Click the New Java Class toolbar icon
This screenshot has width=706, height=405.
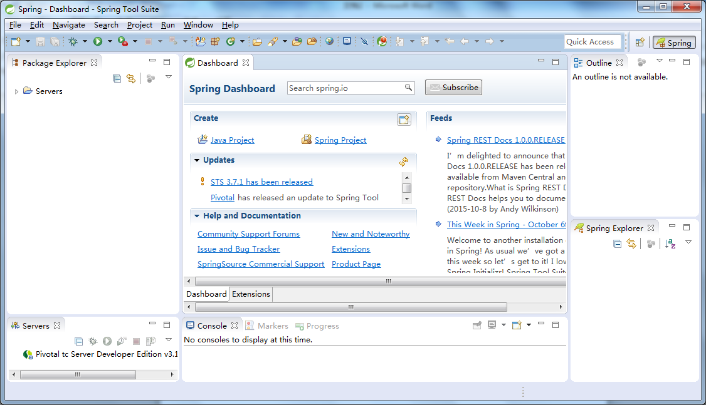pyautogui.click(x=231, y=41)
